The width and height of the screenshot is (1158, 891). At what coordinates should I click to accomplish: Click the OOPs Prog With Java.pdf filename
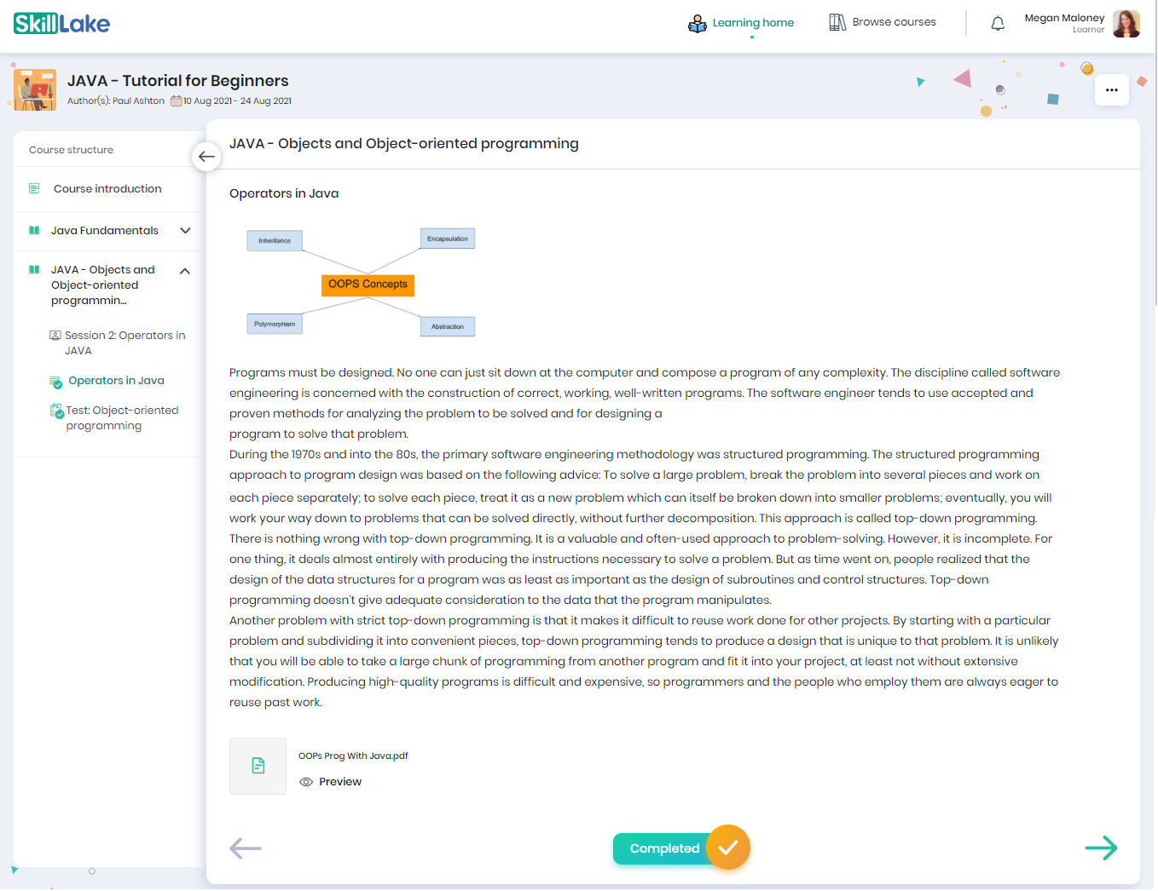point(353,756)
